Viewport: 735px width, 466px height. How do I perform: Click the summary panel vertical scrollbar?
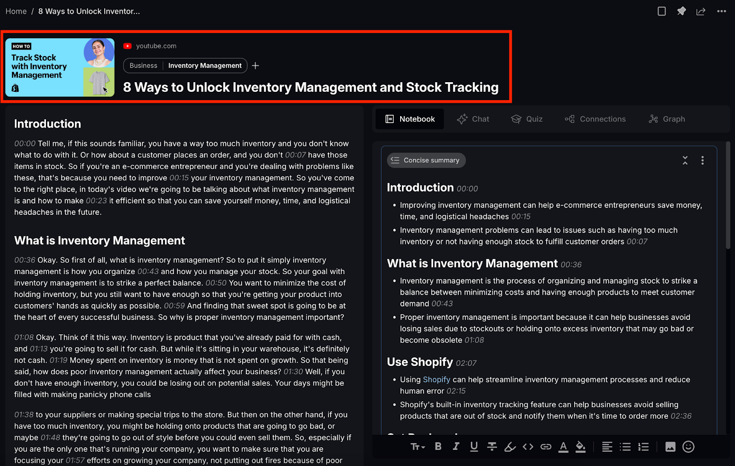(728, 195)
